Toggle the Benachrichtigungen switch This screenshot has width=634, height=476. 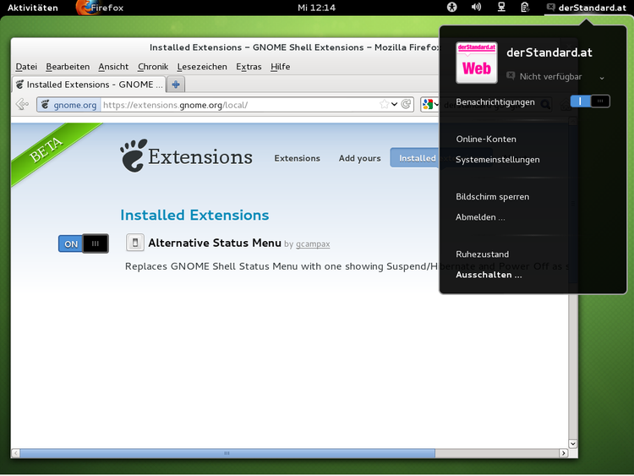click(x=589, y=101)
